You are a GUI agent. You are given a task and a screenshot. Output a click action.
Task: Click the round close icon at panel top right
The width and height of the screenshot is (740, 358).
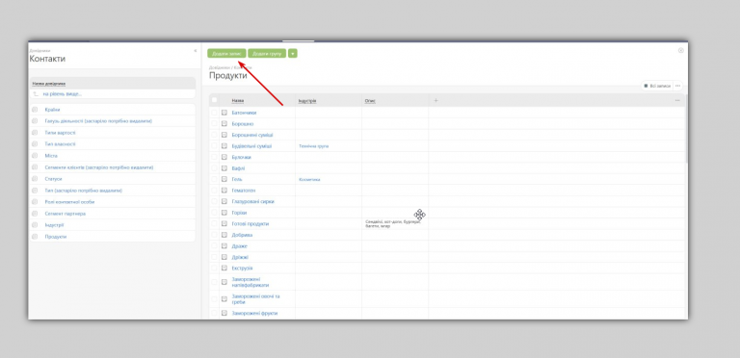pyautogui.click(x=680, y=50)
